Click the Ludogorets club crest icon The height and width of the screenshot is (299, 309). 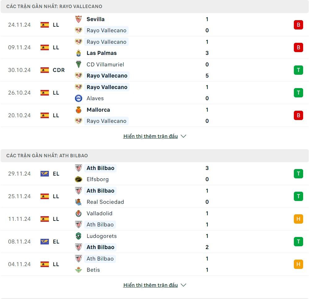pos(79,236)
